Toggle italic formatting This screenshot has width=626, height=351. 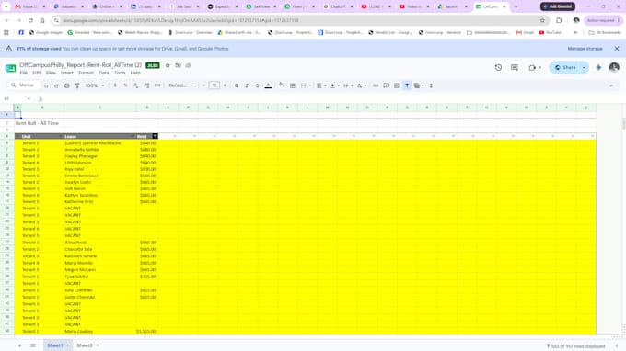click(247, 85)
